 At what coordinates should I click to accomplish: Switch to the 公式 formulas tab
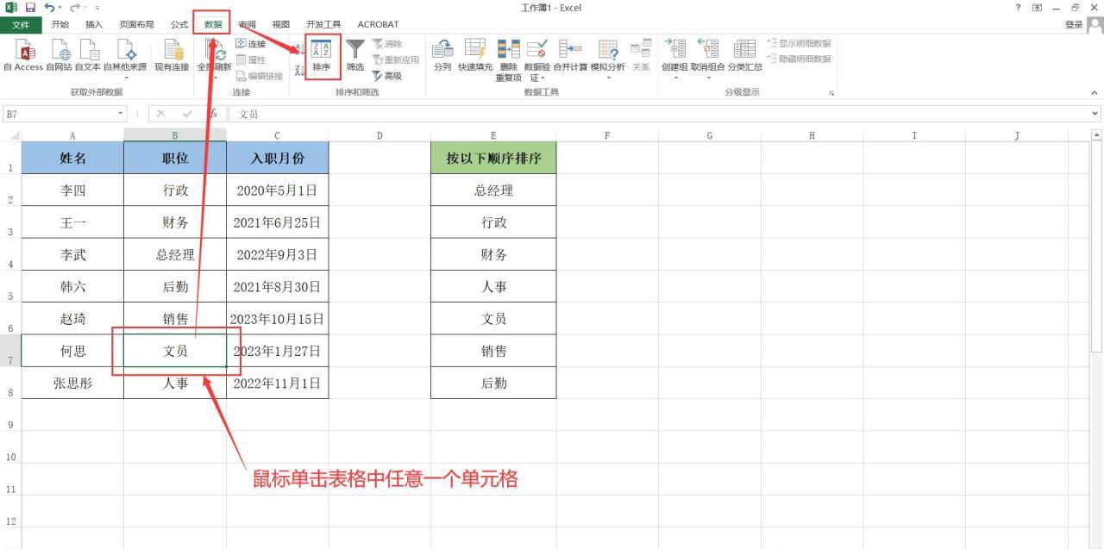pyautogui.click(x=179, y=24)
